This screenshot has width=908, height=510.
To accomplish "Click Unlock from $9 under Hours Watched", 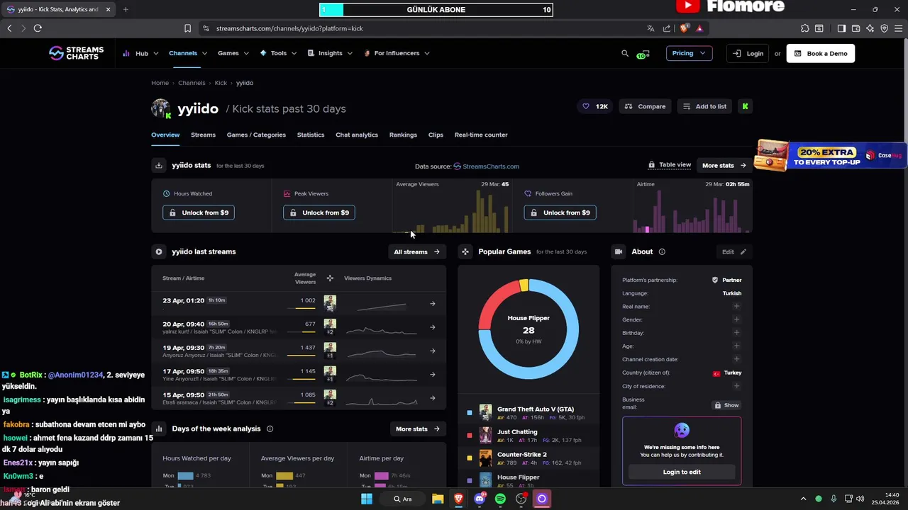I will 199,212.
